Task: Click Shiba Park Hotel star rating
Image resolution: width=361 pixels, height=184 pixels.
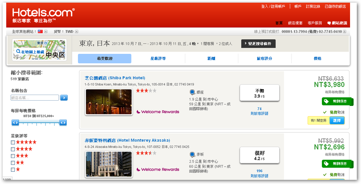Action: point(146,91)
